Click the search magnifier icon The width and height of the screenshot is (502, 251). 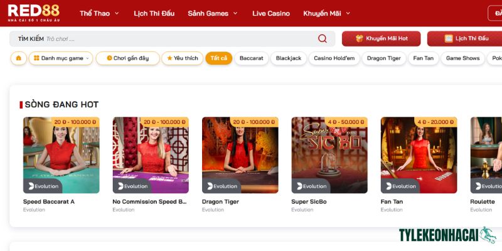tap(323, 38)
